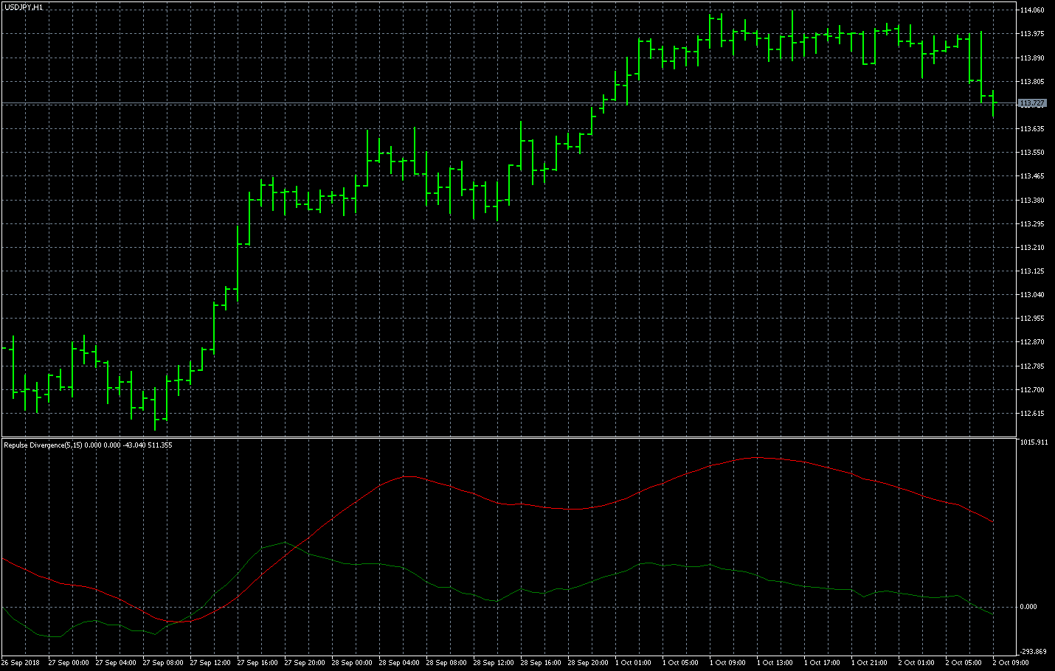Viewport: 1055px width, 671px height.
Task: Click the last price bar at the chart's right edge
Action: coord(993,103)
